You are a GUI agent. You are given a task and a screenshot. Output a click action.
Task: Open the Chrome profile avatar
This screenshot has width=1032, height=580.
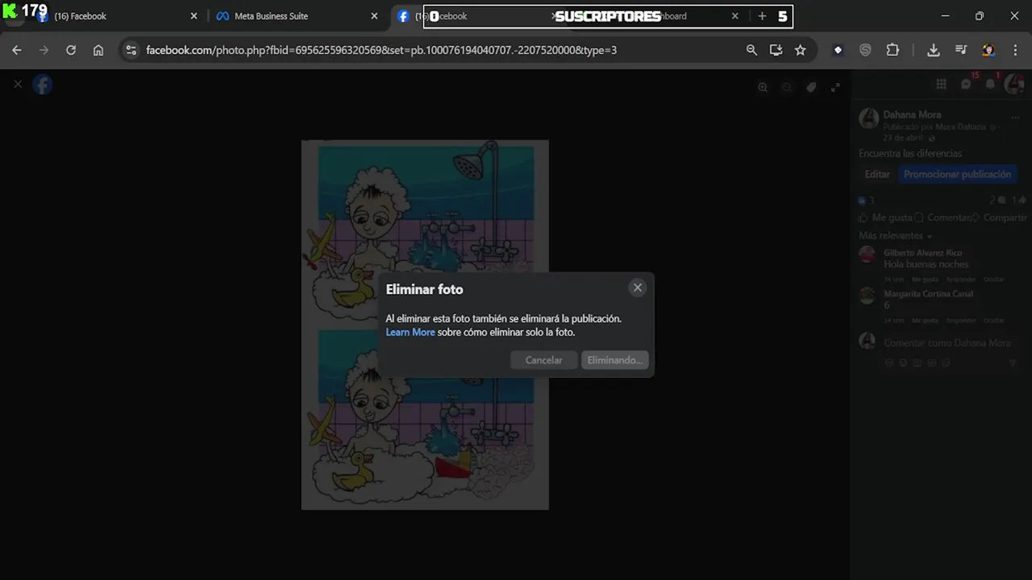click(988, 50)
